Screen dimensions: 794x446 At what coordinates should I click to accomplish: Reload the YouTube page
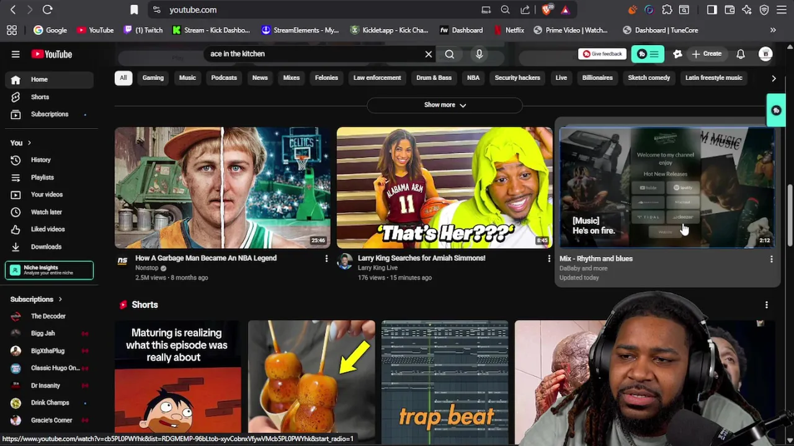[47, 10]
